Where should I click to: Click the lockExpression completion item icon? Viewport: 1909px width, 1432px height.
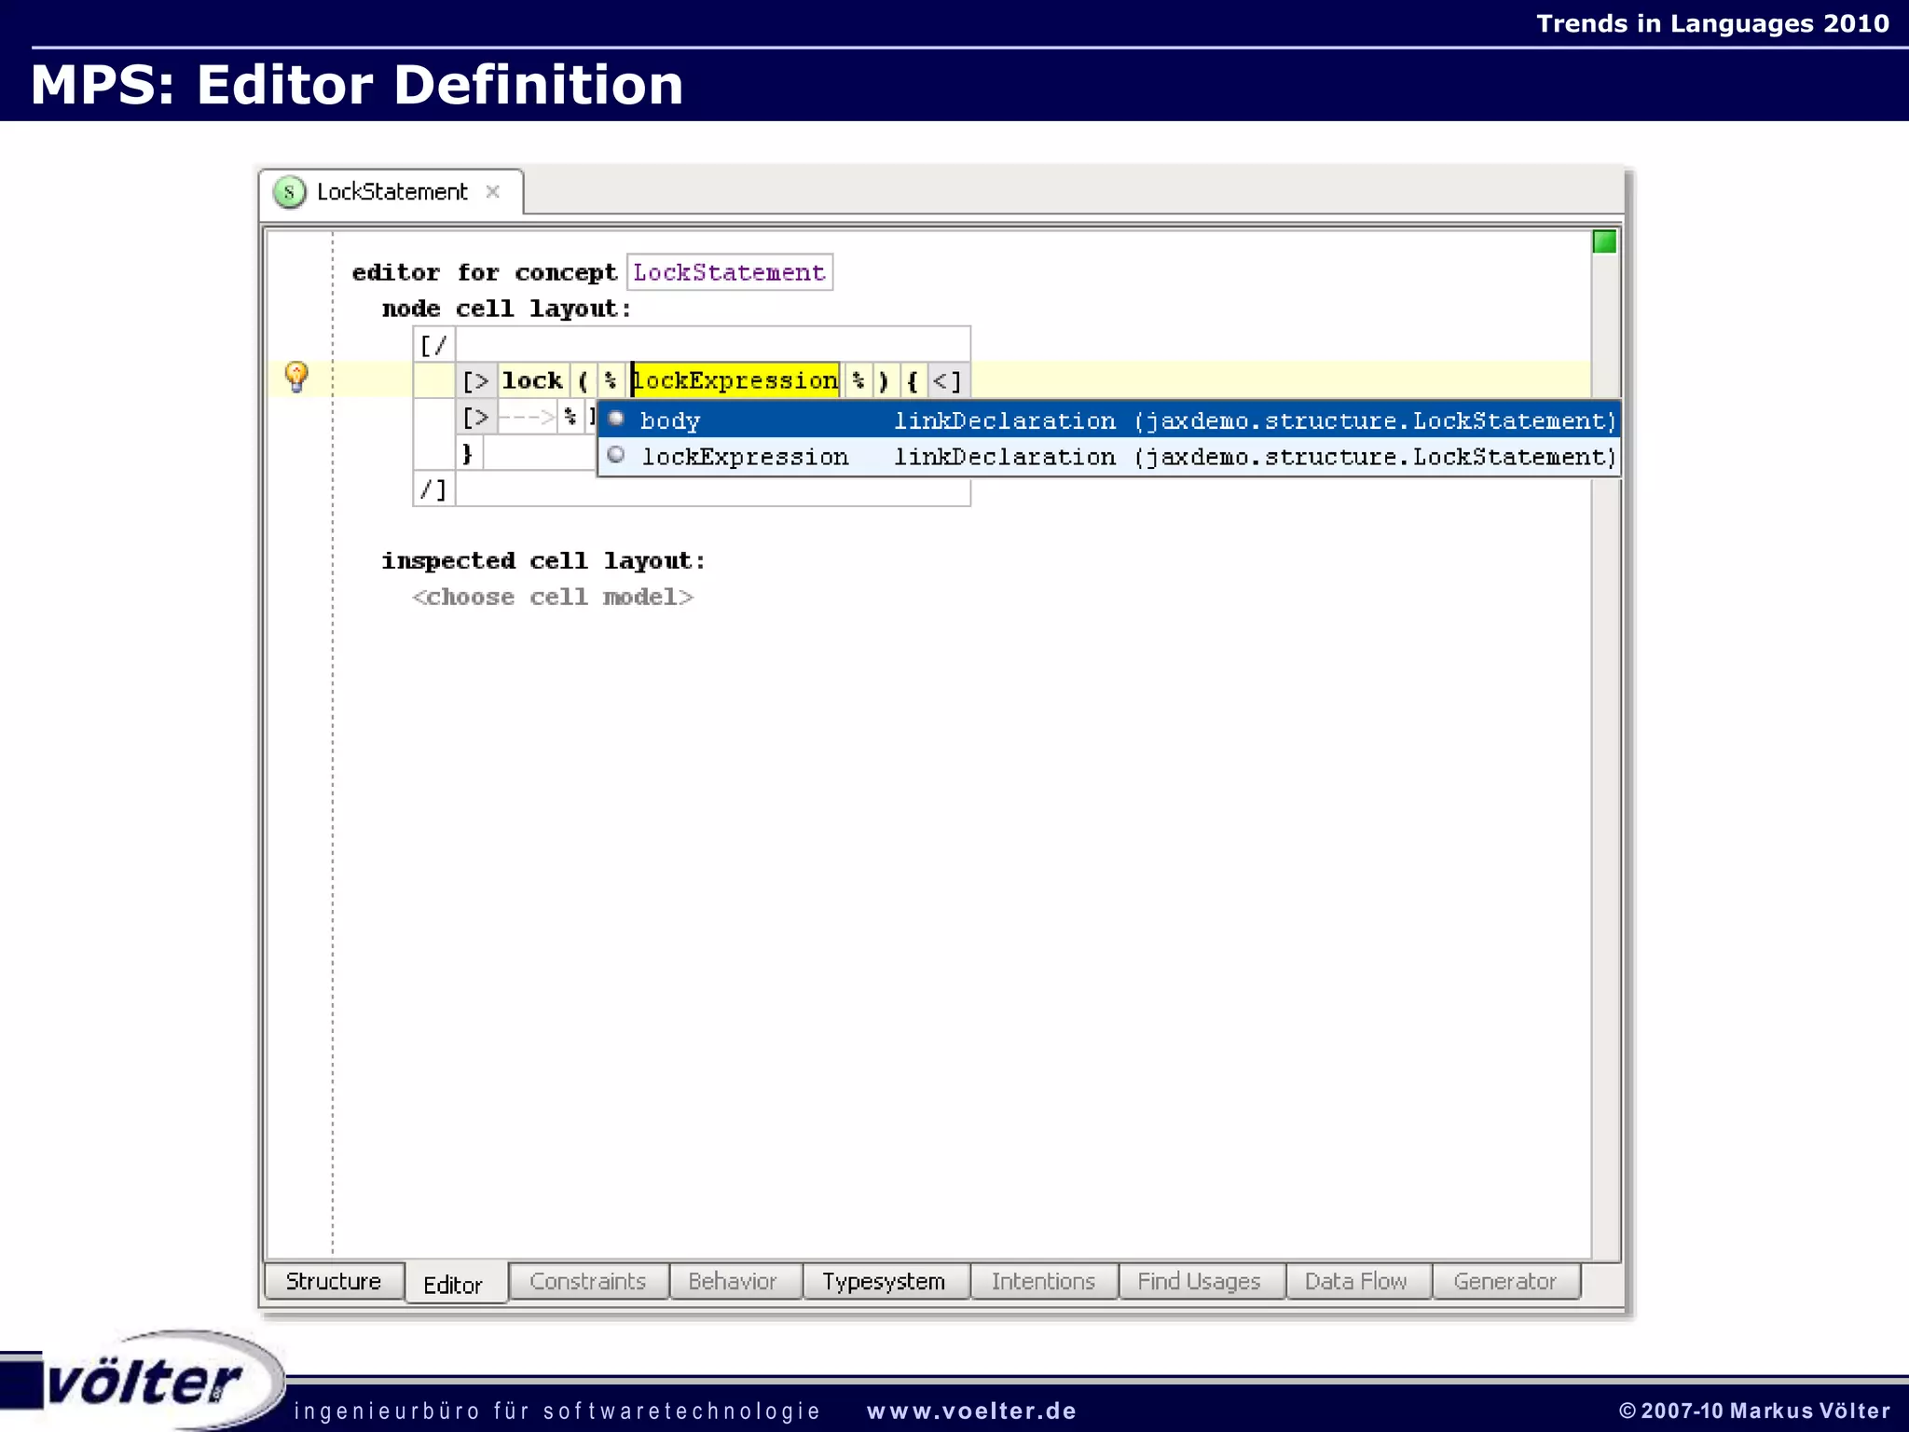click(x=616, y=455)
